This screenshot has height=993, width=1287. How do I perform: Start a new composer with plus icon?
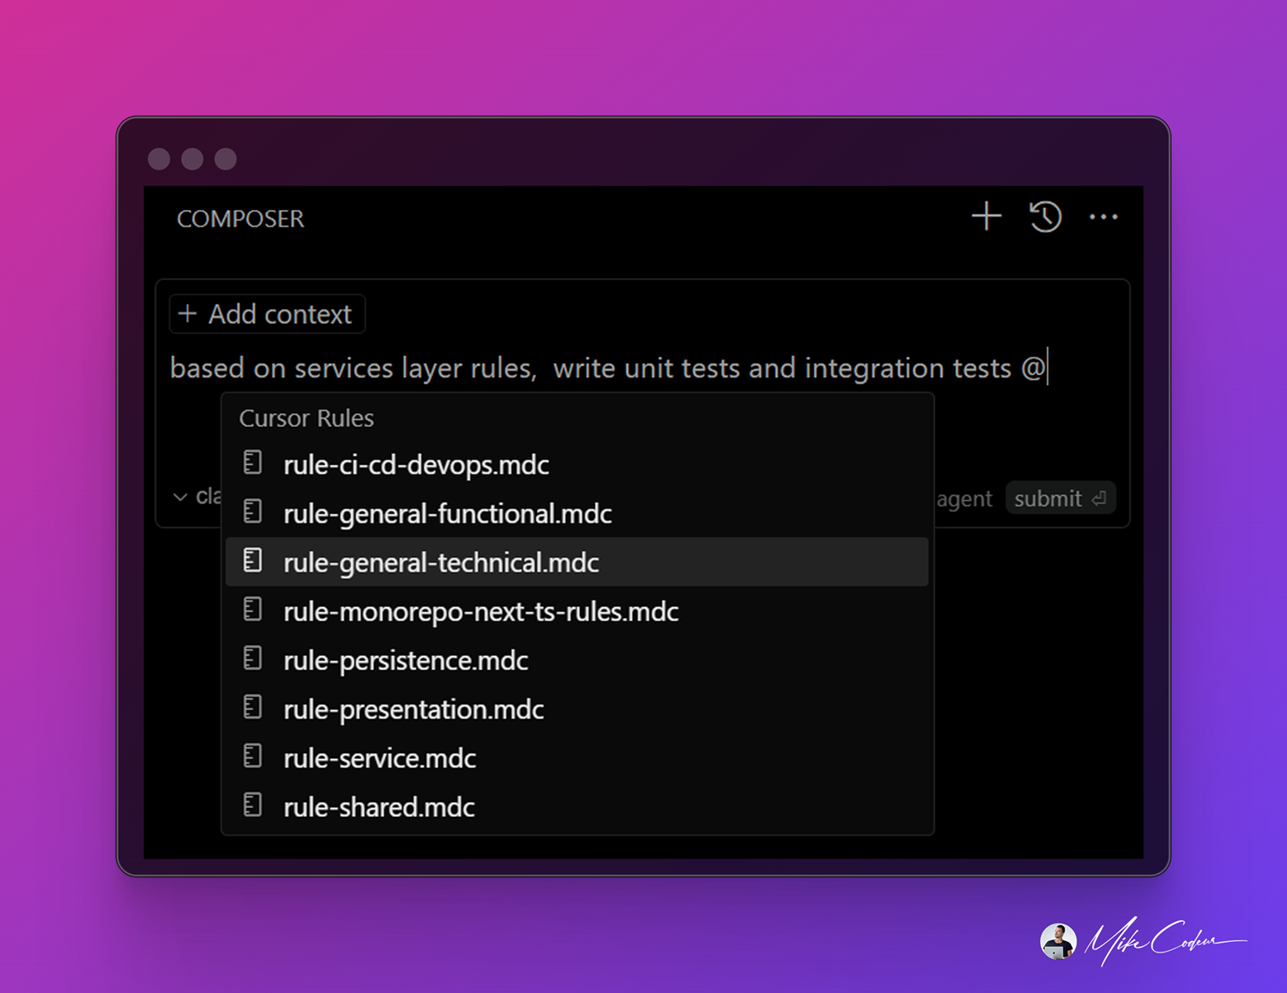click(986, 217)
